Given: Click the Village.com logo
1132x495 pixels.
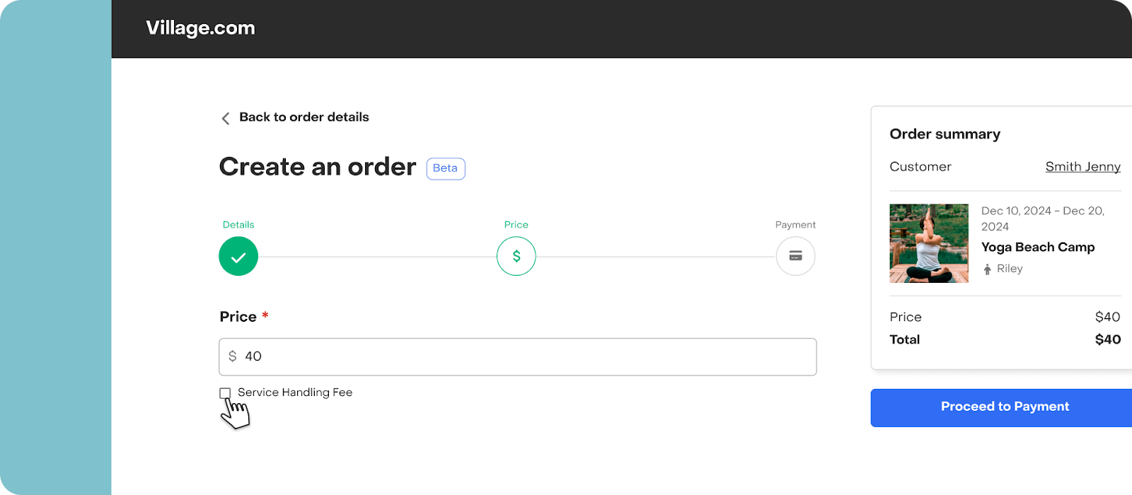Looking at the screenshot, I should click(x=200, y=28).
